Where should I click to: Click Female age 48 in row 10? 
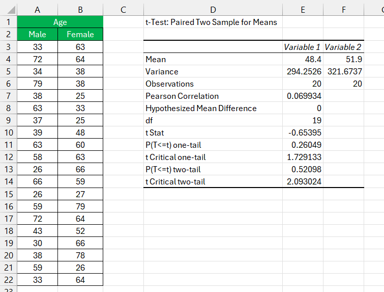[80, 132]
